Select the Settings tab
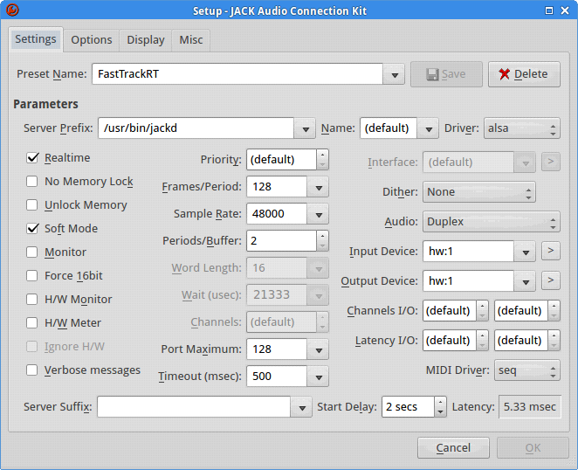The image size is (578, 470). tap(36, 39)
